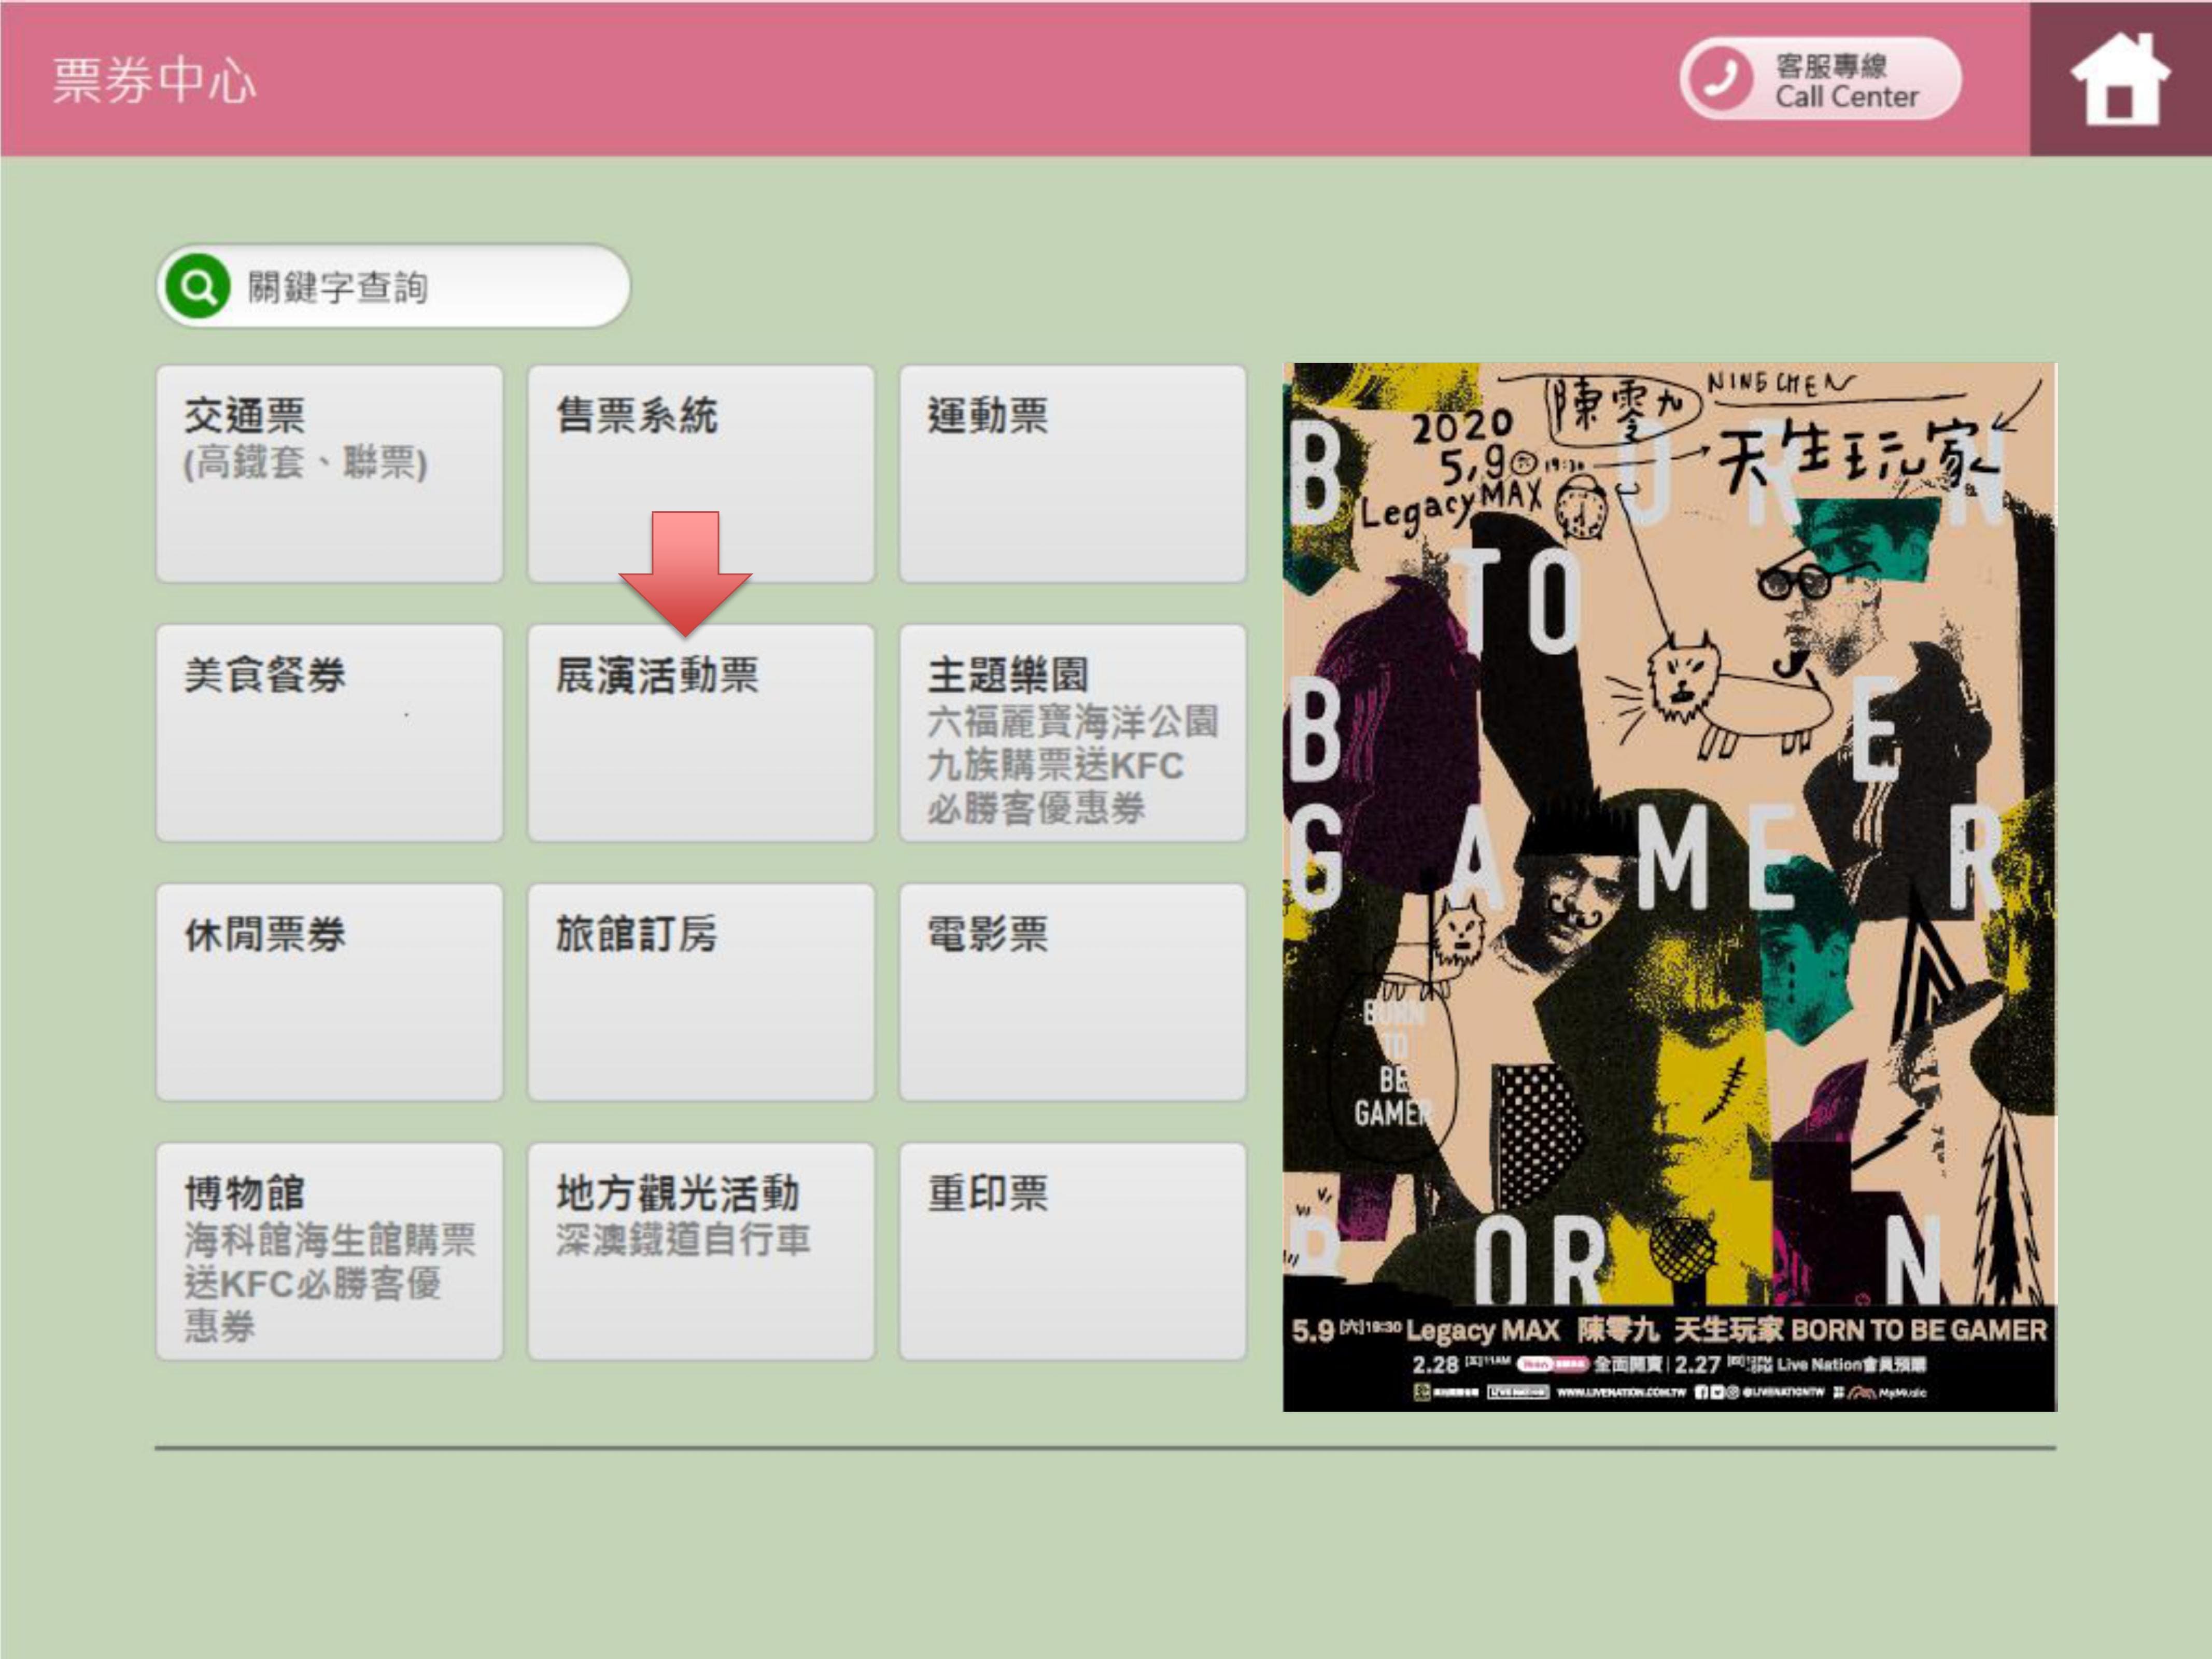Open the 美食餐券 food voucher tile

click(x=329, y=733)
